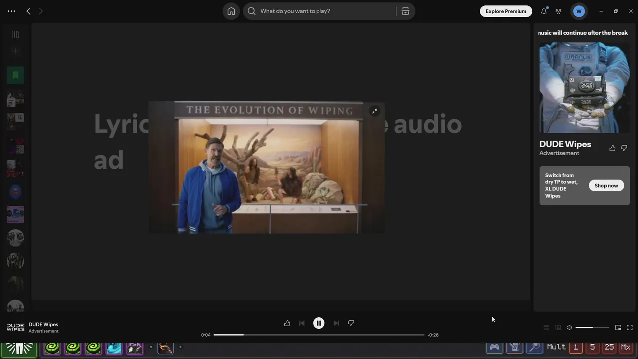The height and width of the screenshot is (359, 638).
Task: Skip to previous track
Action: (302, 323)
